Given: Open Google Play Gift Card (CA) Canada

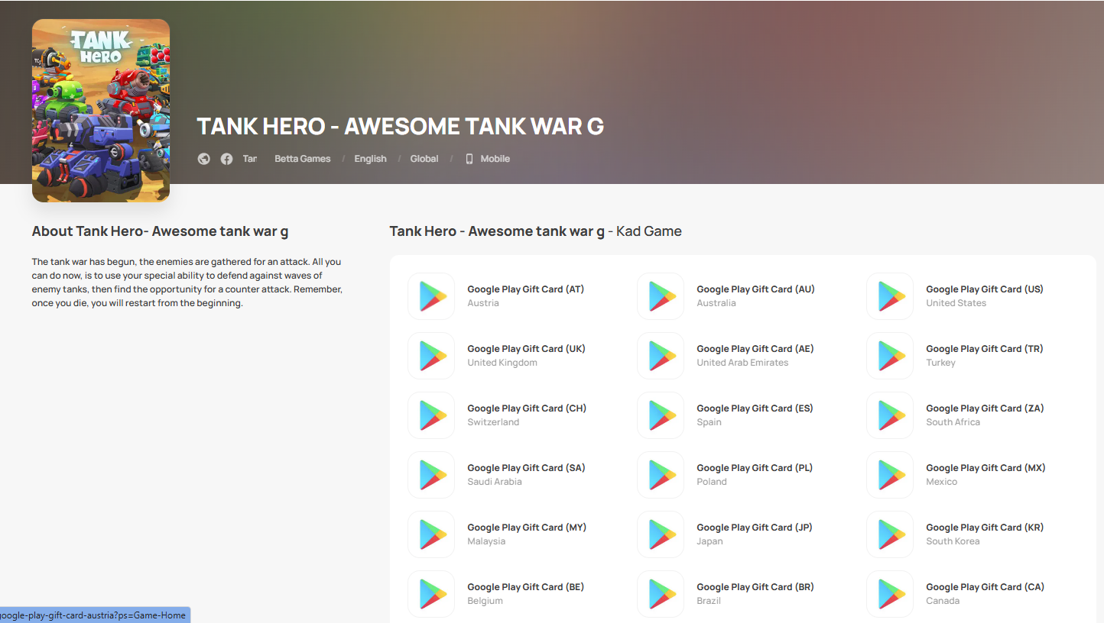Looking at the screenshot, I should coord(985,593).
